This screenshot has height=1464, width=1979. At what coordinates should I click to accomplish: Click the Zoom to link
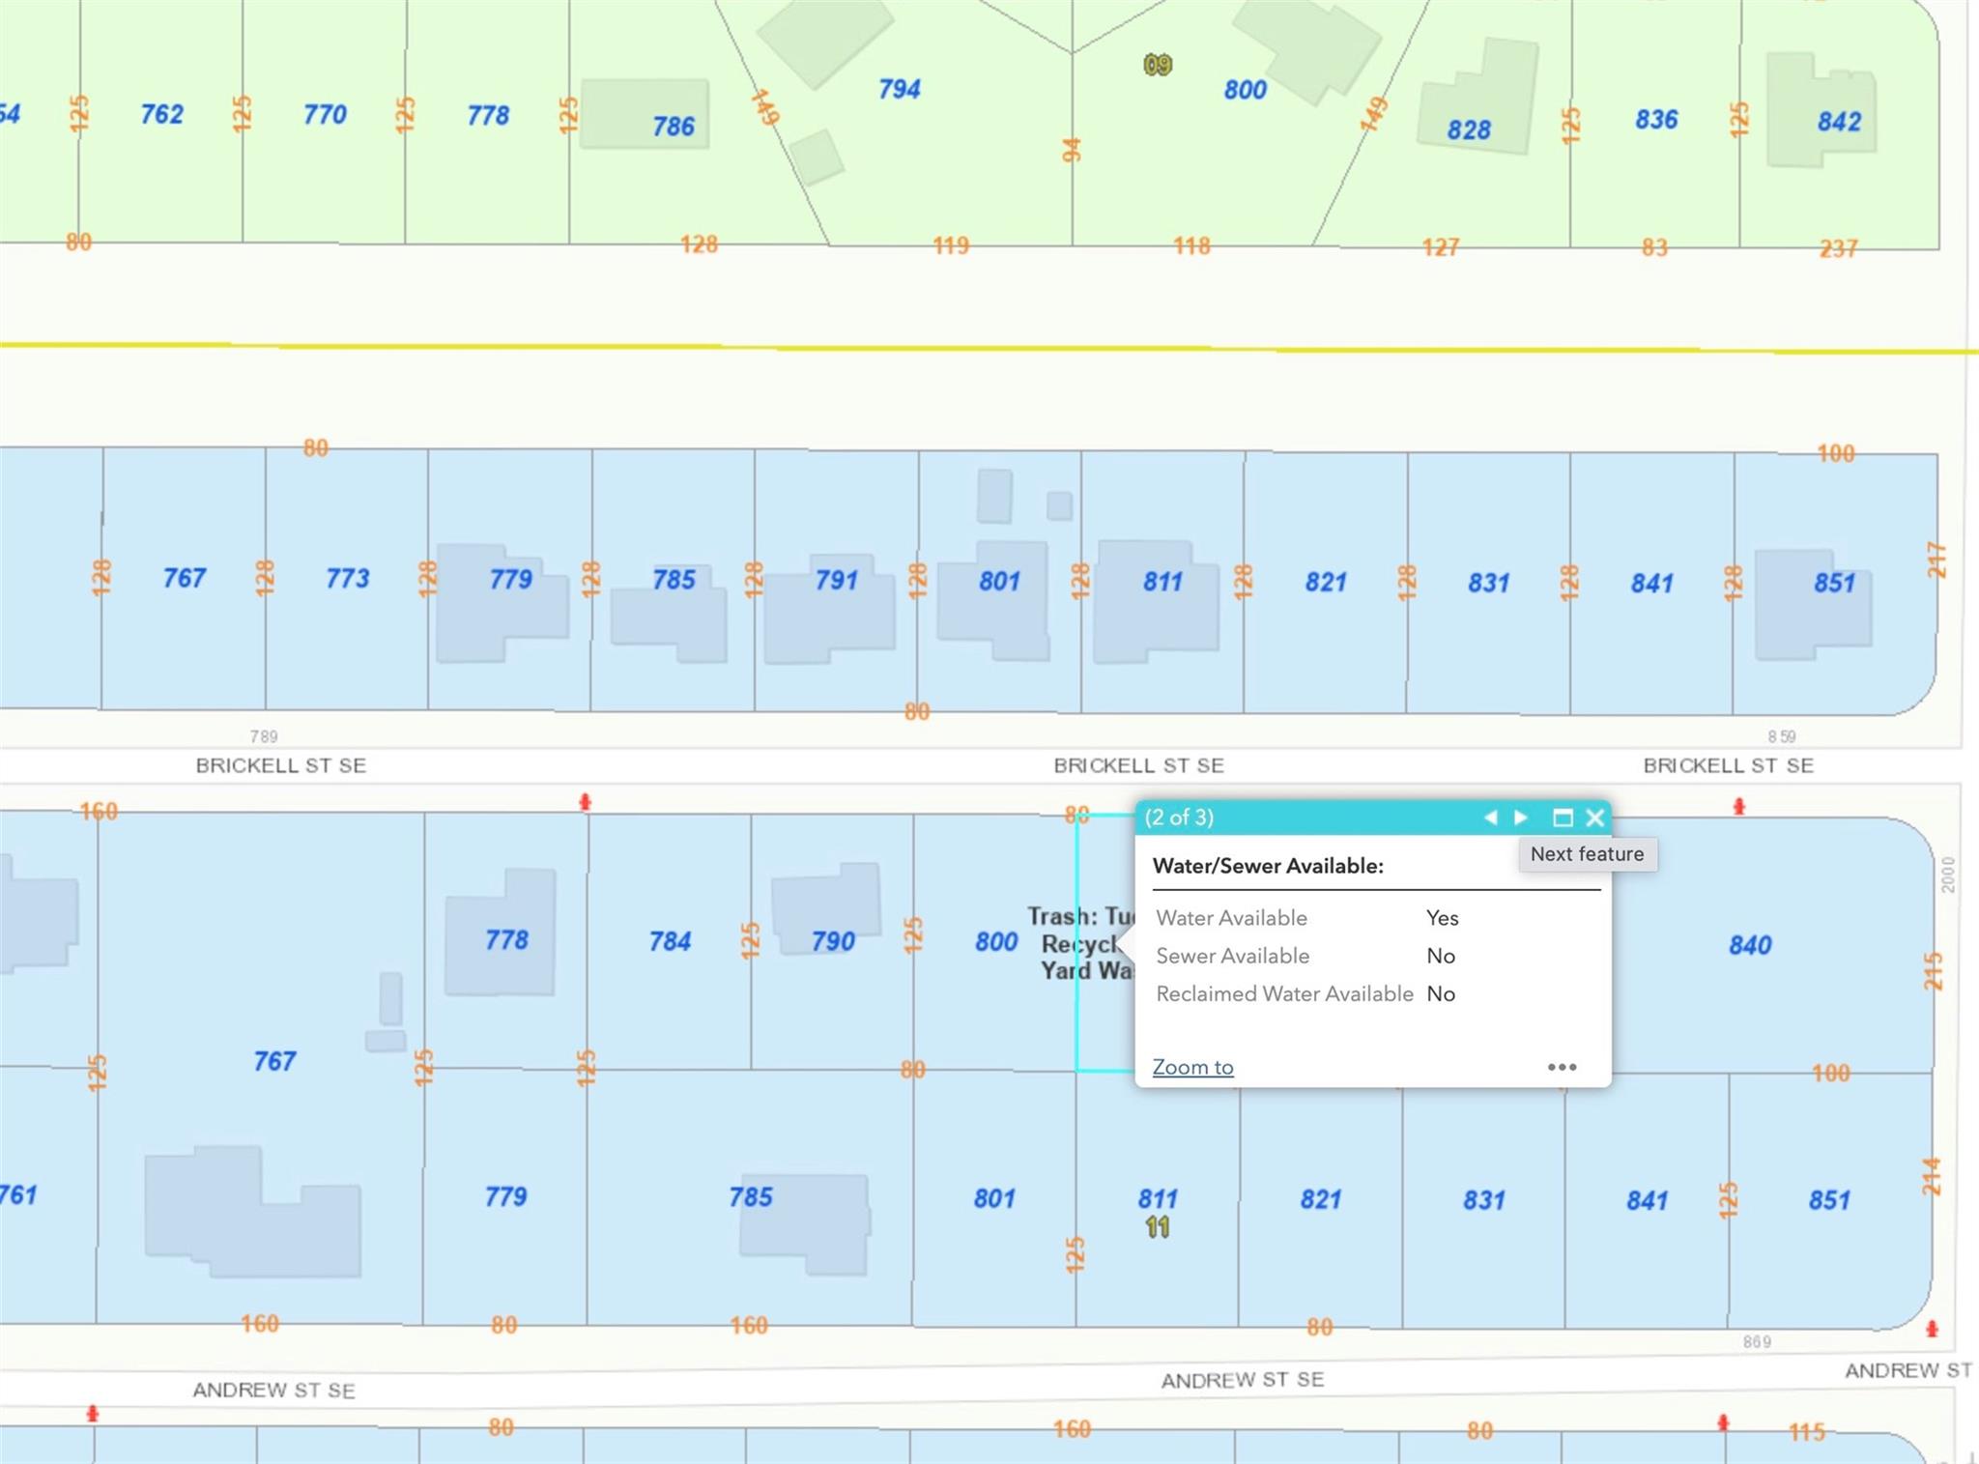(1192, 1067)
